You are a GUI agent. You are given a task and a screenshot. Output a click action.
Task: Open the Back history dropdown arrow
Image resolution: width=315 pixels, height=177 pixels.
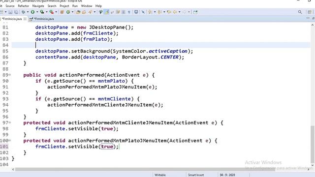(179, 12)
